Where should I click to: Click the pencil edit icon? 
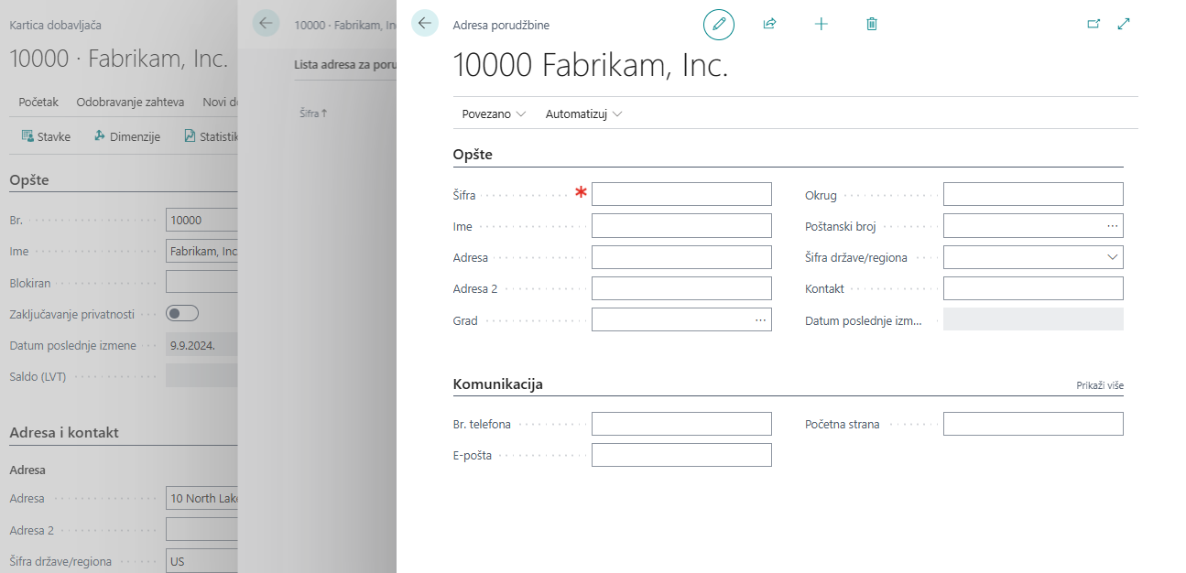[x=719, y=25]
